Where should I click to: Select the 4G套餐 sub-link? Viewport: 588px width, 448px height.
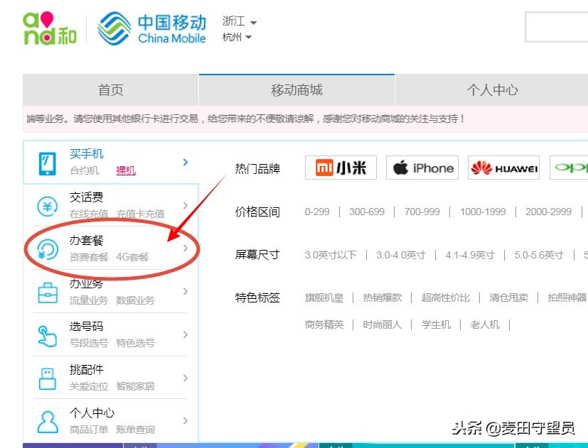click(132, 257)
